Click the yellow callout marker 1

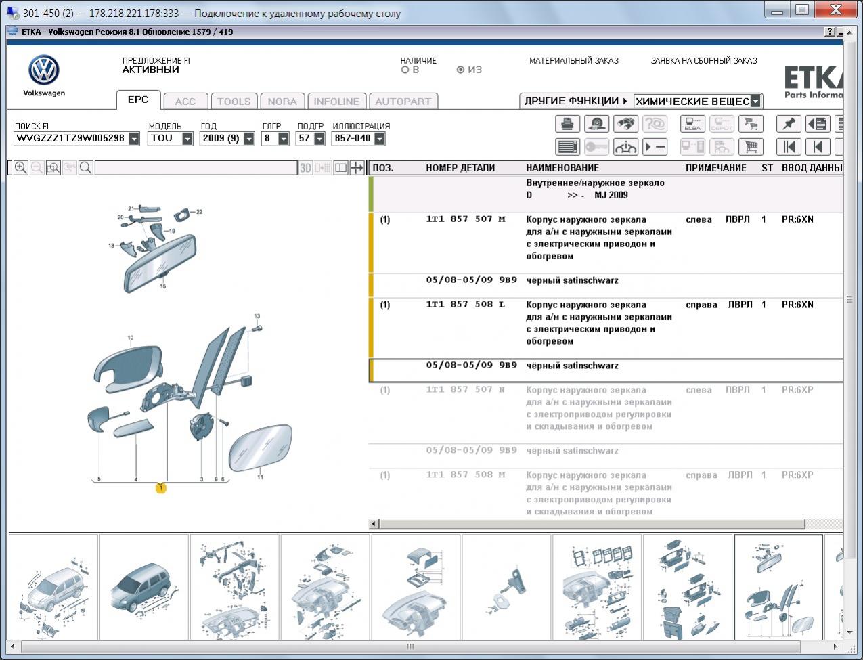click(x=160, y=487)
